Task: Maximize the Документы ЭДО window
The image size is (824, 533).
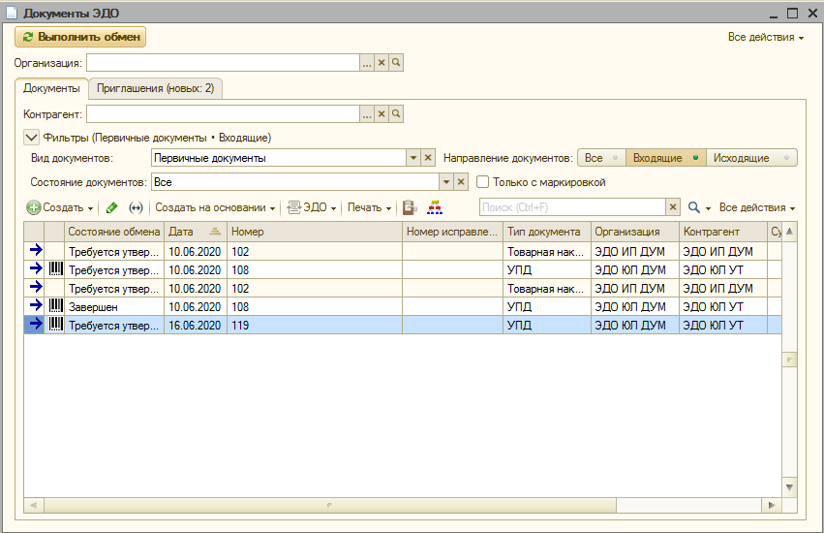Action: [x=792, y=14]
